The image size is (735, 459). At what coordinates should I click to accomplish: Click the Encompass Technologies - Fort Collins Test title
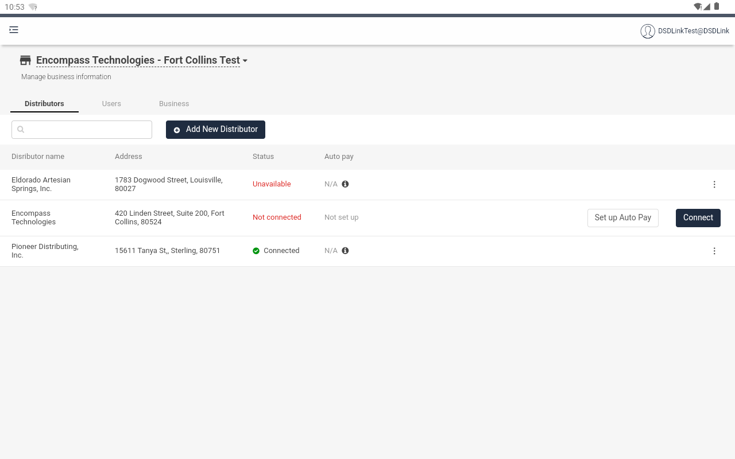pyautogui.click(x=138, y=60)
